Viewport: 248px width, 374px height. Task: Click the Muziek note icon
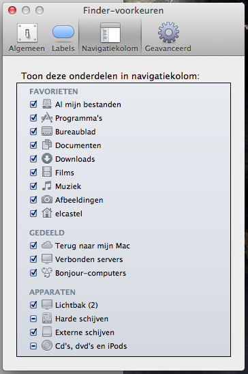(x=47, y=186)
